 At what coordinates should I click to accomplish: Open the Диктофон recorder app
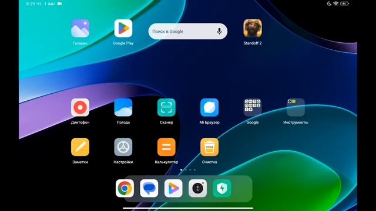tap(80, 107)
